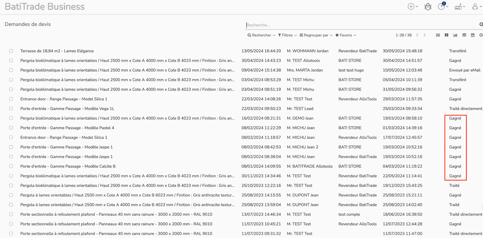Open the Rechercher dropdown

(261, 35)
